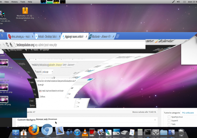The image size is (197, 138).
Task: Open the Tools menu in menu bar
Action: pos(23,2)
